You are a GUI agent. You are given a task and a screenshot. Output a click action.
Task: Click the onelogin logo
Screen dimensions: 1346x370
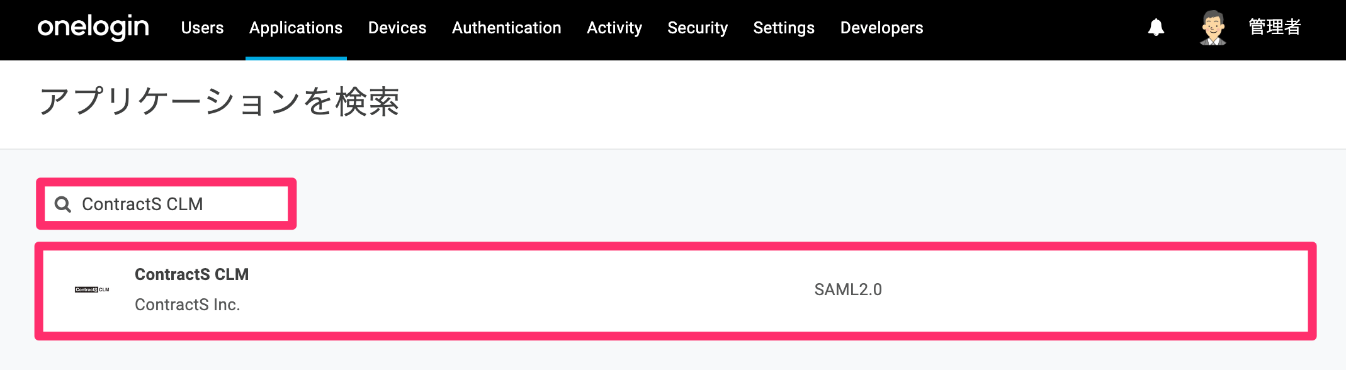(93, 28)
